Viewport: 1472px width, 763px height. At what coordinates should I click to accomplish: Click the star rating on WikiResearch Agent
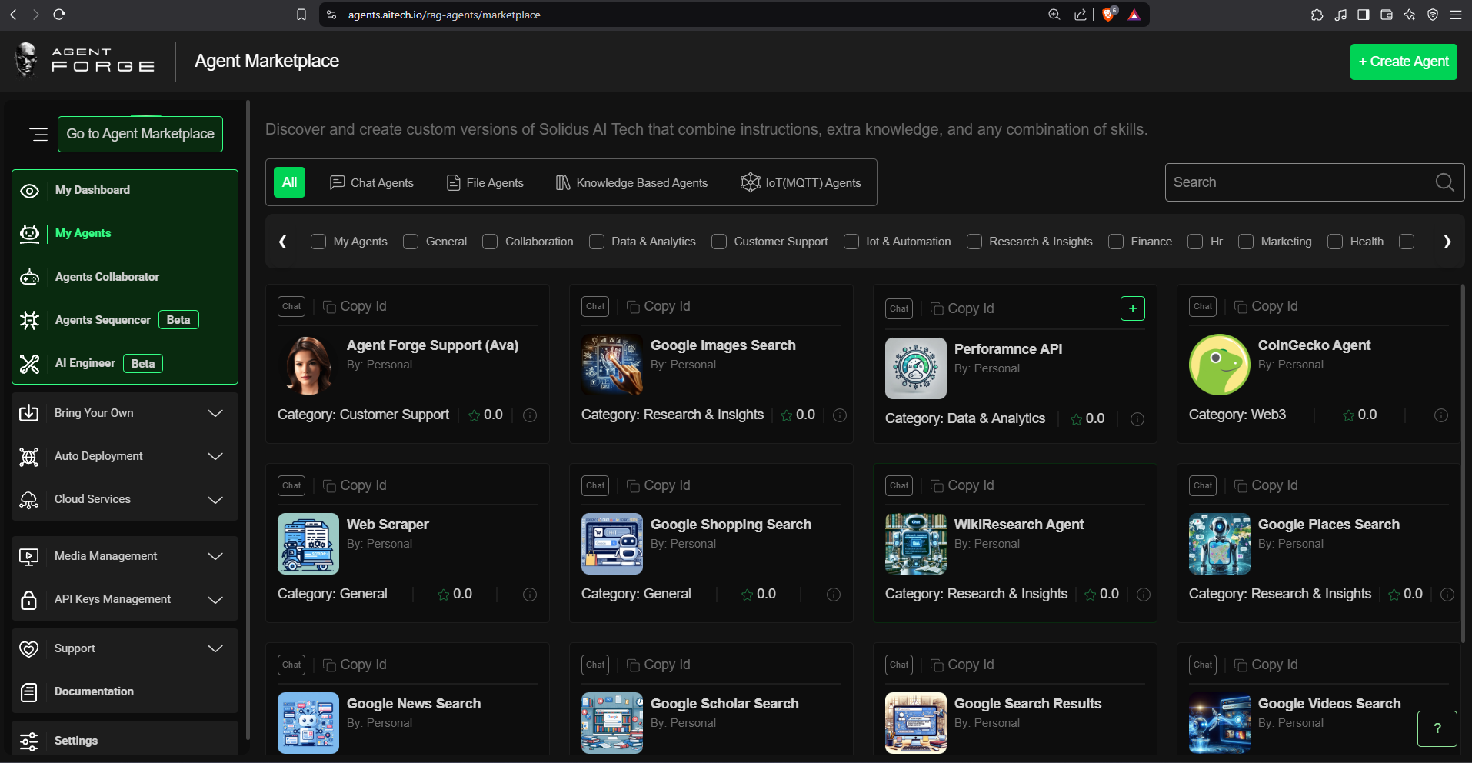coord(1101,595)
